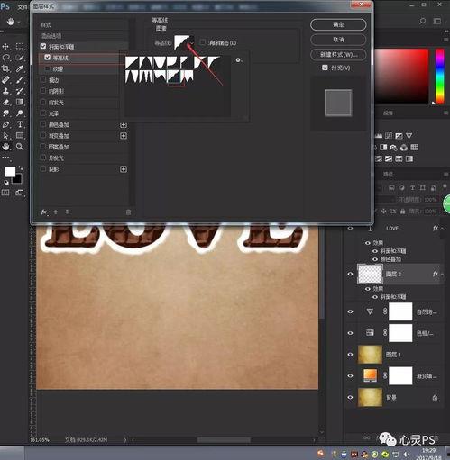450x460 pixels.
Task: Click the white foreground color swatch
Action: tap(10, 172)
